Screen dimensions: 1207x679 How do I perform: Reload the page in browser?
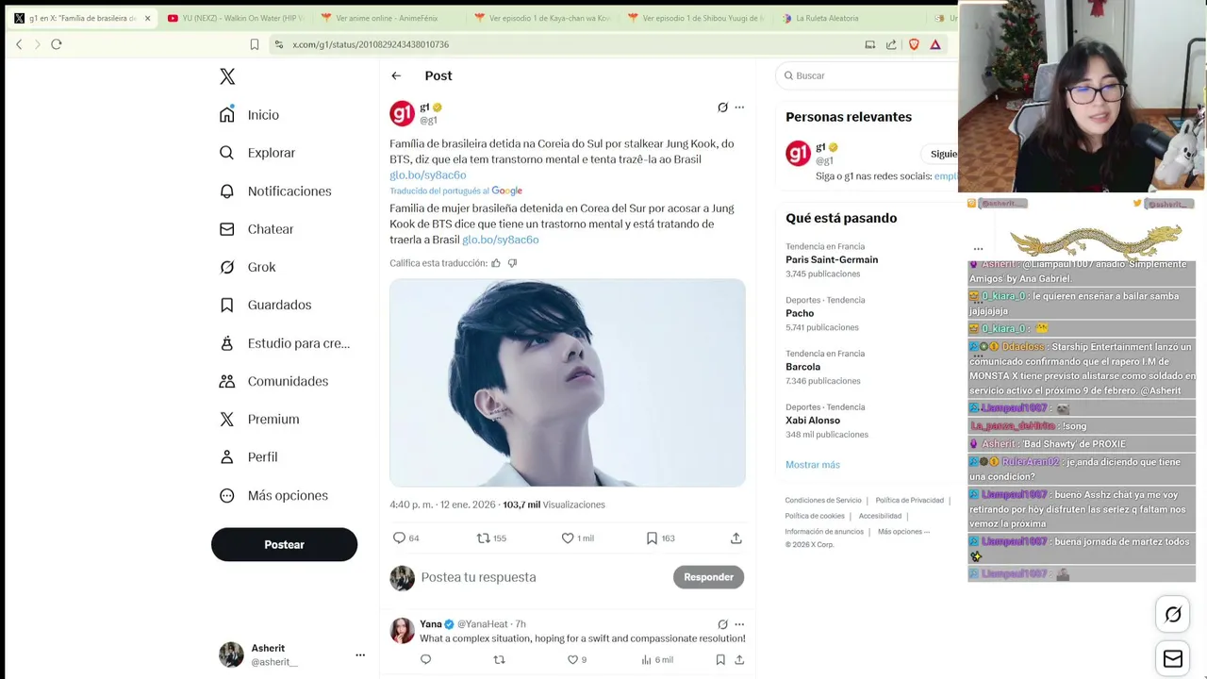tap(57, 44)
